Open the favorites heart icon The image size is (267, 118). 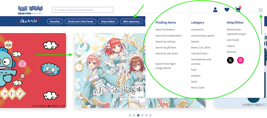click(227, 10)
